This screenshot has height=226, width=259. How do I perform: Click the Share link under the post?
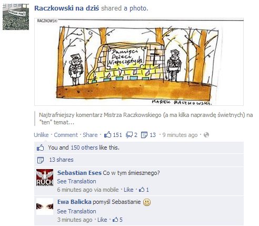(x=90, y=135)
